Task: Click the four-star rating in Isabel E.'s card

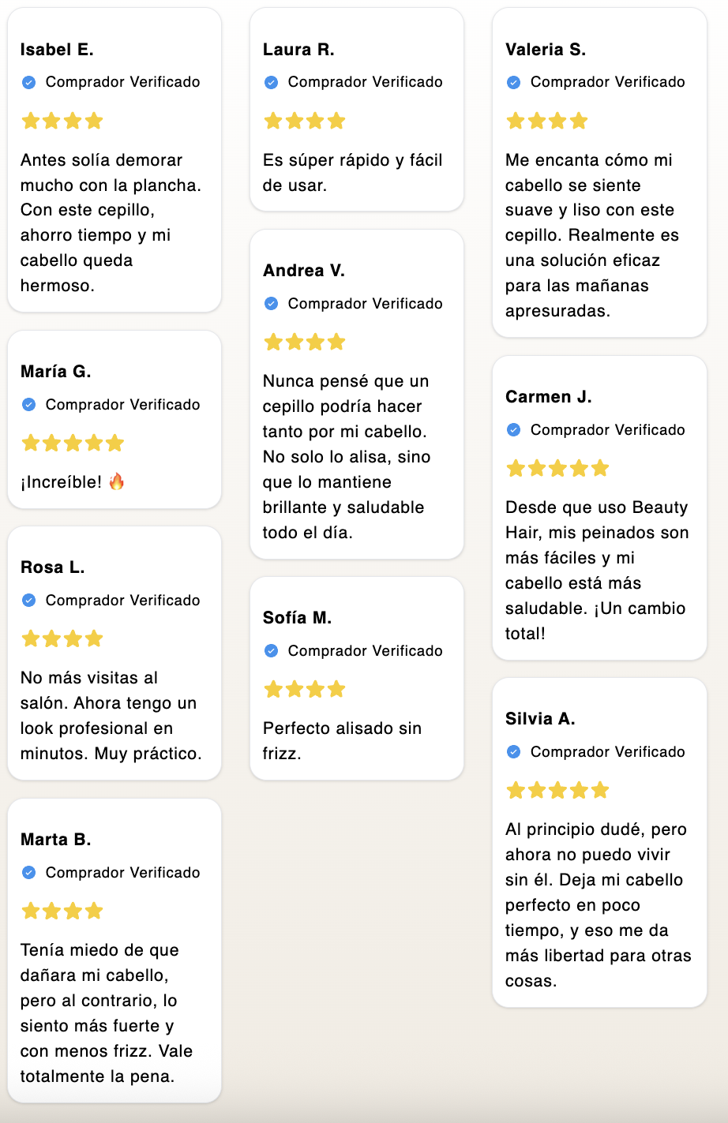Action: pyautogui.click(x=62, y=121)
